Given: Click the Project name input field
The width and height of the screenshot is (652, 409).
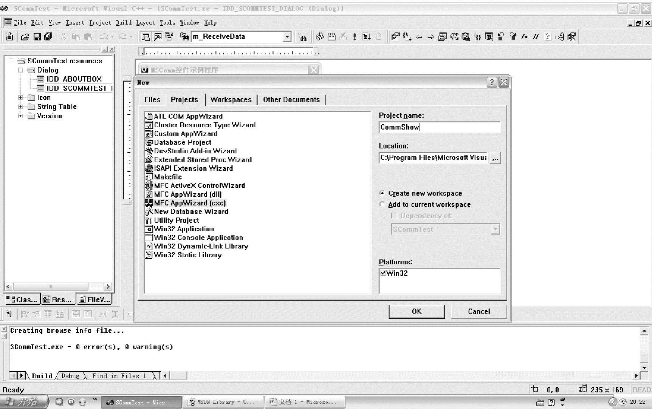Looking at the screenshot, I should tap(440, 127).
